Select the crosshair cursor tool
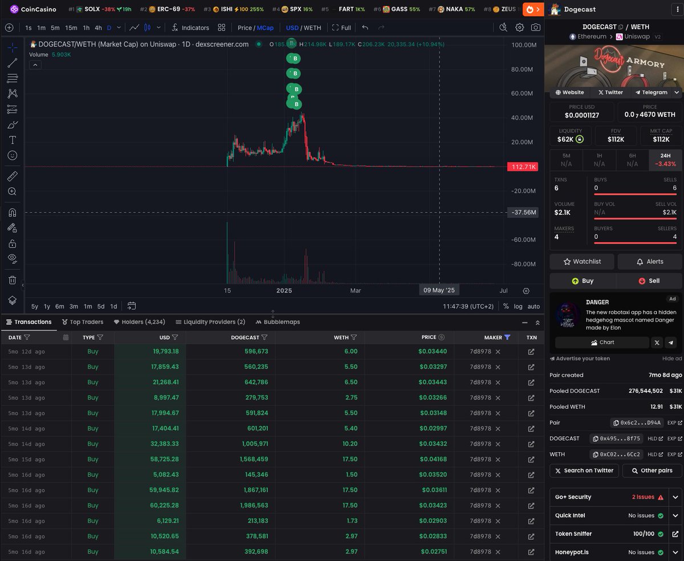 click(12, 47)
